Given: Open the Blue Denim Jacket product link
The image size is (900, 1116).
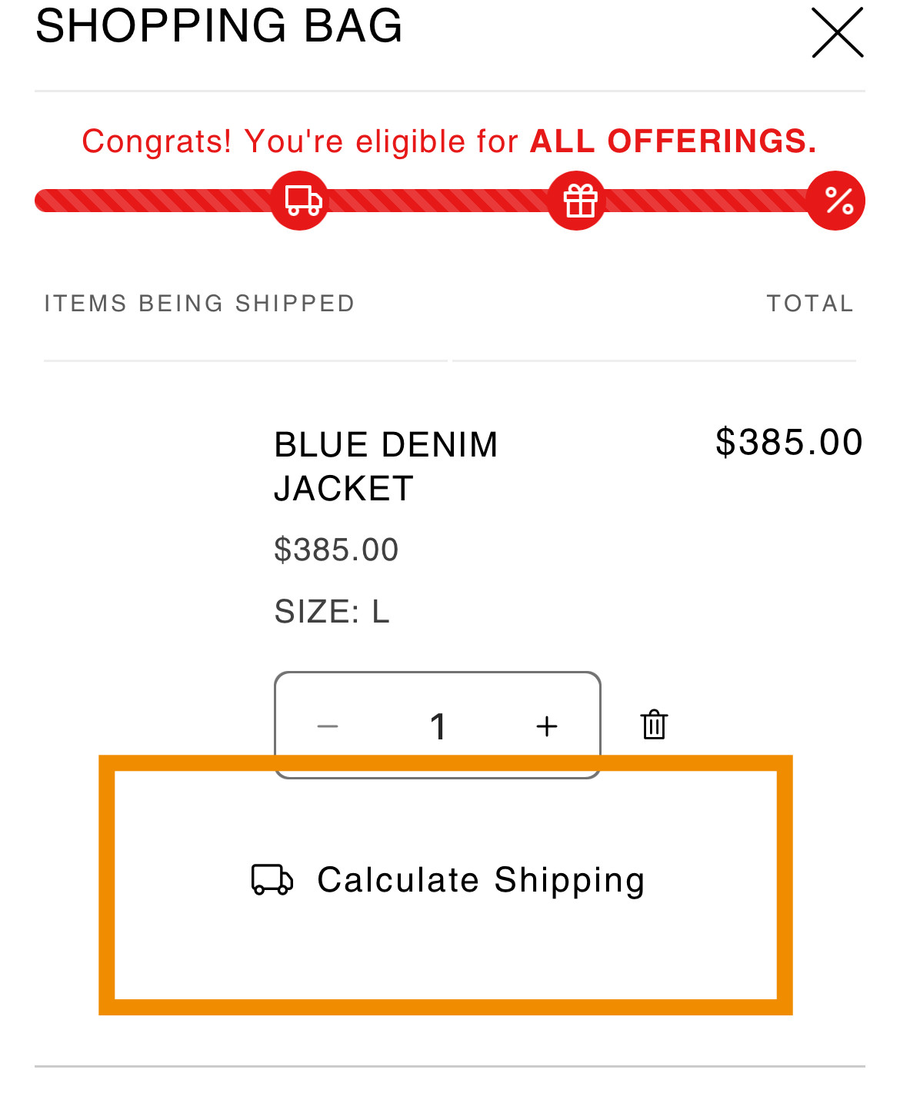Looking at the screenshot, I should (x=386, y=467).
